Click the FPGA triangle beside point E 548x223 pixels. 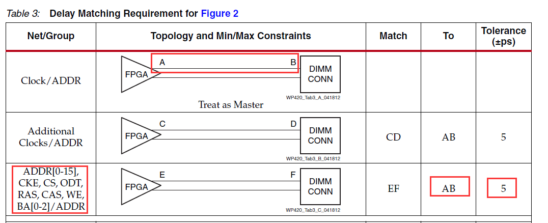(x=138, y=187)
